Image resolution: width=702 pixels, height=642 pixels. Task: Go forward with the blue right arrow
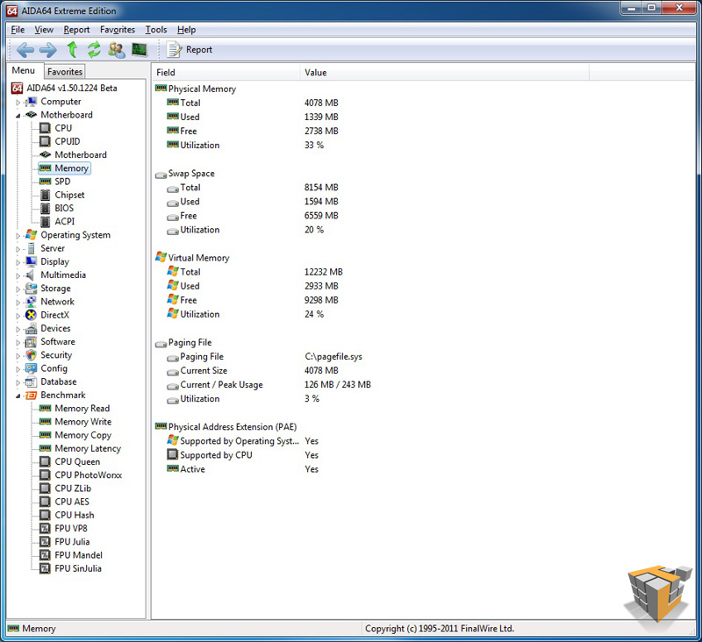[48, 50]
